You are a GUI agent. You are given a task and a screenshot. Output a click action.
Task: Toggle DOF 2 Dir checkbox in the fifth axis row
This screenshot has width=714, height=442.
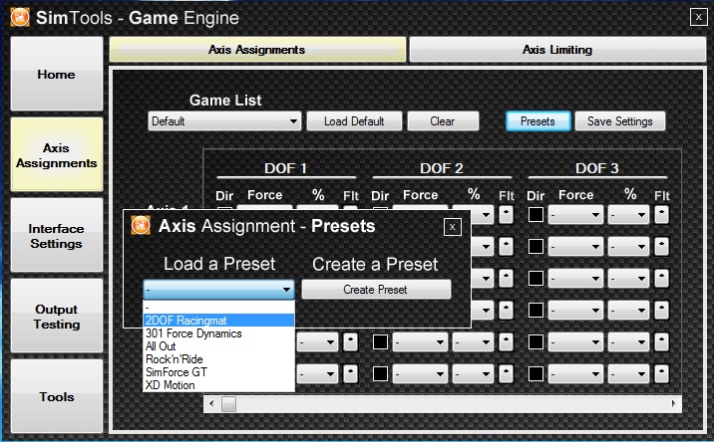380,342
